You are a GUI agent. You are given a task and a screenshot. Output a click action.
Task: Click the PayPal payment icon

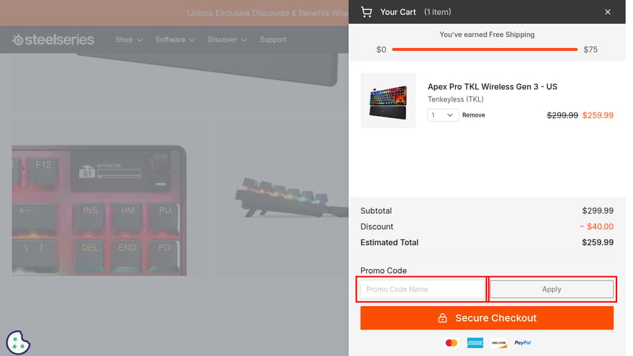[522, 343]
